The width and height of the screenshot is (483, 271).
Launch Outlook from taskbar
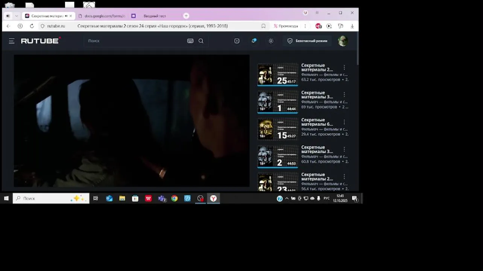click(109, 198)
